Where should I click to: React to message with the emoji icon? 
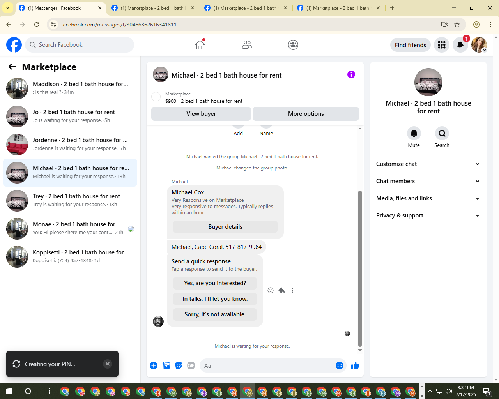[x=271, y=290]
